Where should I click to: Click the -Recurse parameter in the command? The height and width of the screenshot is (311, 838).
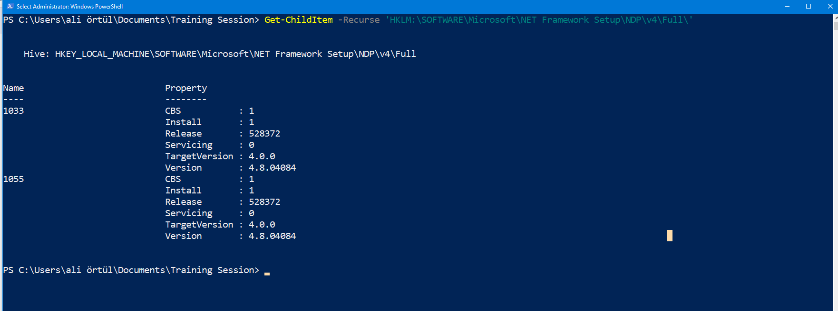tap(359, 20)
